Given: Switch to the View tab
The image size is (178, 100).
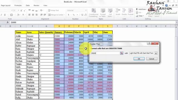Looking at the screenshot, I should (x=45, y=6).
